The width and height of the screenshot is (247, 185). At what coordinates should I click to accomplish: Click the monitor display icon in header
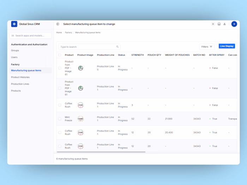pos(219,24)
